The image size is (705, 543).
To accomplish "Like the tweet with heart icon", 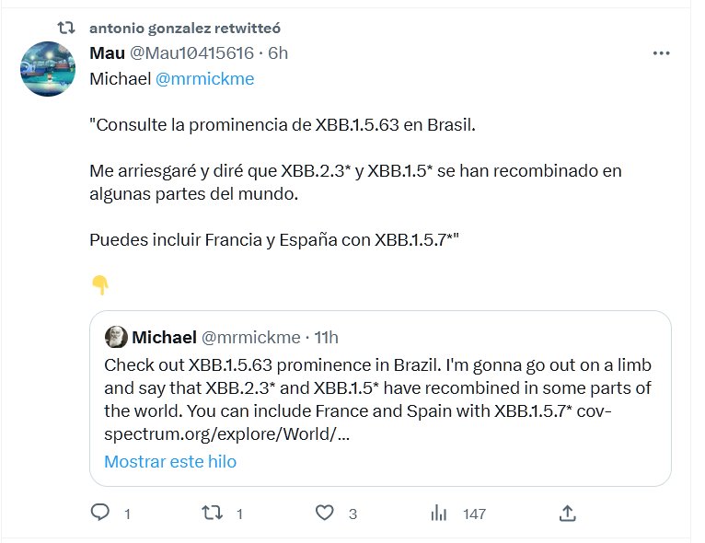I will pos(323,513).
